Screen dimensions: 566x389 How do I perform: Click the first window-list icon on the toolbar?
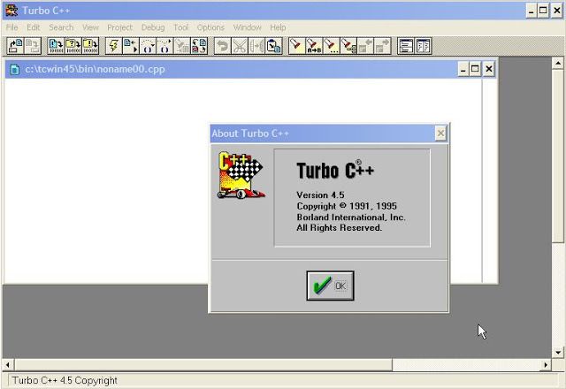[406, 46]
